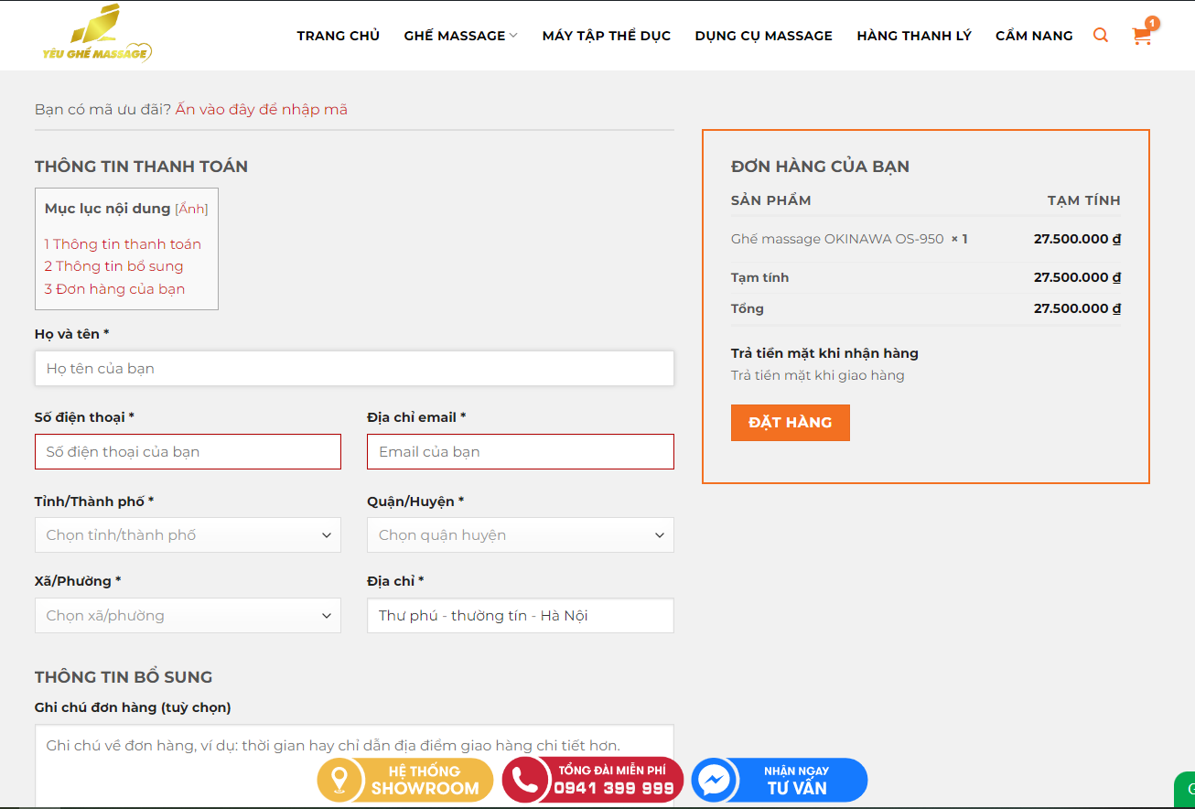Click the [Ảnh] link in contents box
This screenshot has width=1195, height=809.
191,208
